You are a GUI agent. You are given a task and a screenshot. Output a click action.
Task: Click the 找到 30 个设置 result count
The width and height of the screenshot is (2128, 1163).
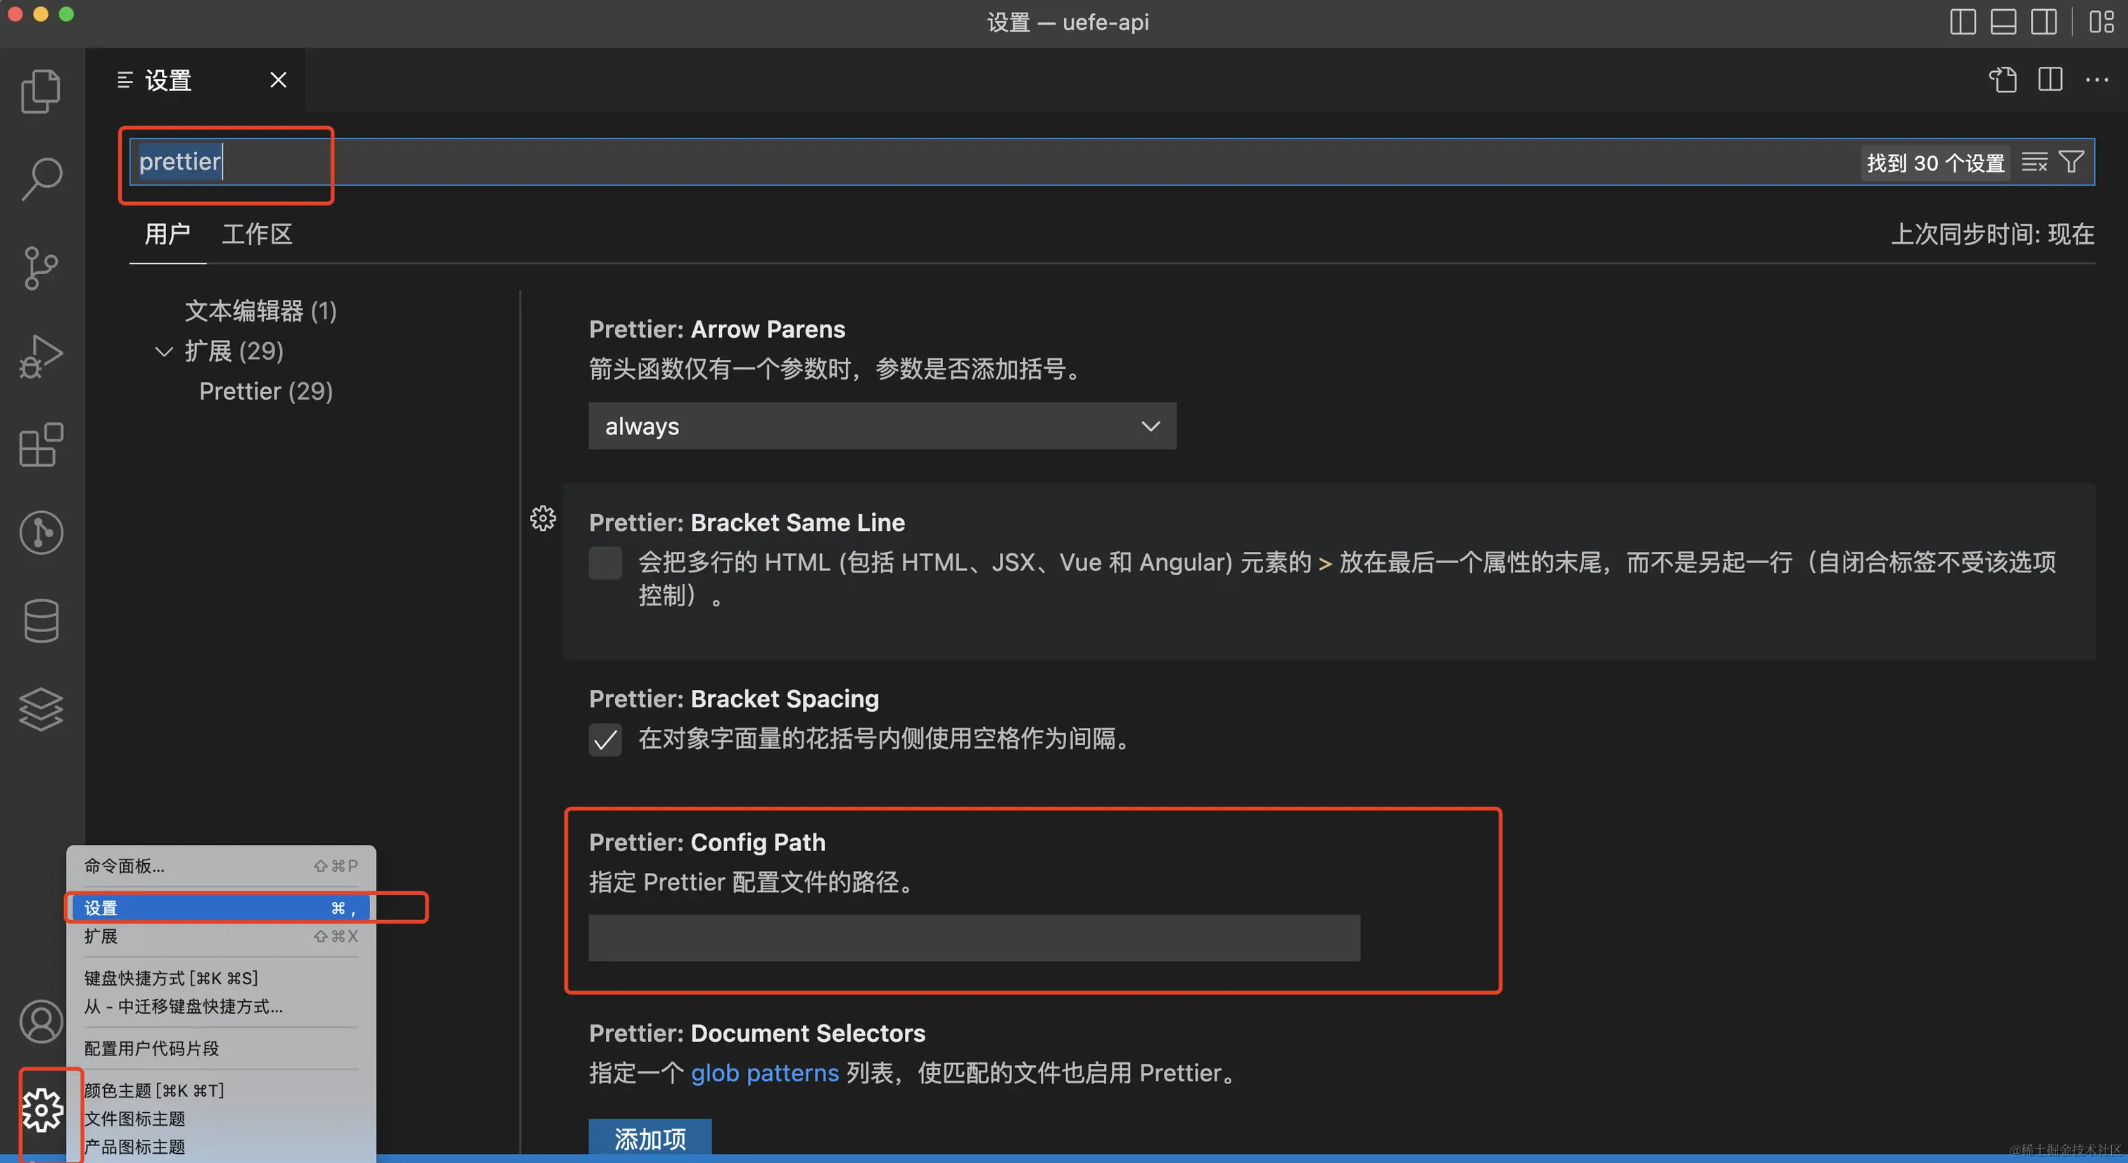1935,163
